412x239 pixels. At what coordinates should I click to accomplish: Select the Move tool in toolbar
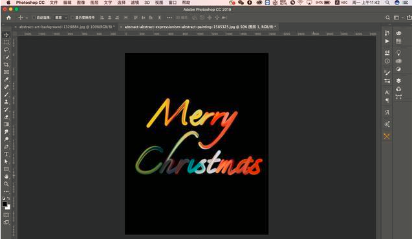pyautogui.click(x=6, y=35)
